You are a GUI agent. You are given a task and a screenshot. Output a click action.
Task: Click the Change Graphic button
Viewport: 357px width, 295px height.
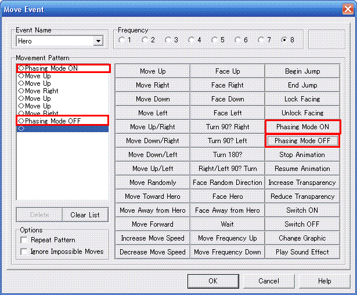click(302, 238)
